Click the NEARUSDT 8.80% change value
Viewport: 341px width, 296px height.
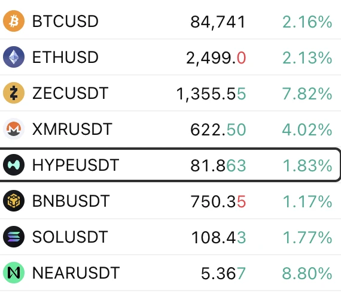point(307,273)
